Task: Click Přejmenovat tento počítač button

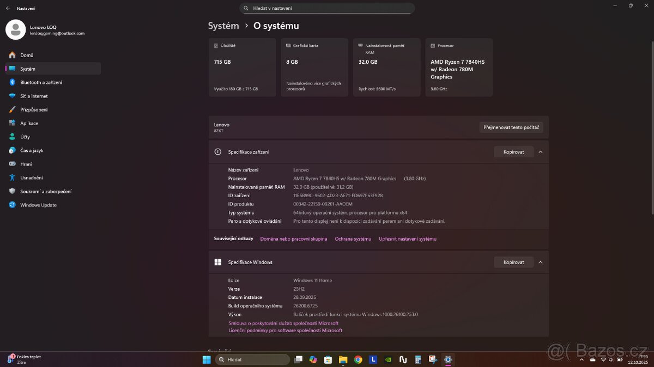Action: tap(511, 127)
